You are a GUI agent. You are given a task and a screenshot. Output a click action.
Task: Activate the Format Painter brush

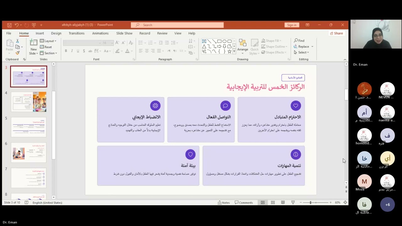point(18,53)
